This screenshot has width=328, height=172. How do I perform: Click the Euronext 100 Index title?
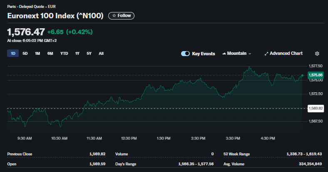(55, 16)
